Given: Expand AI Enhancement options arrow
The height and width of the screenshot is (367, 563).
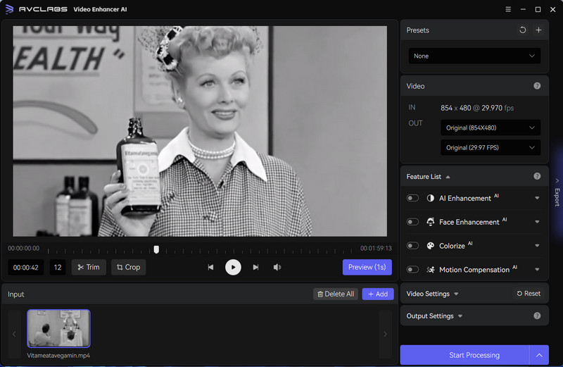Looking at the screenshot, I should tap(537, 198).
